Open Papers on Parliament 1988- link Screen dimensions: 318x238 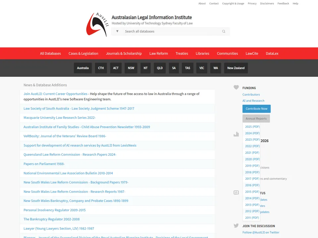tap(44, 164)
